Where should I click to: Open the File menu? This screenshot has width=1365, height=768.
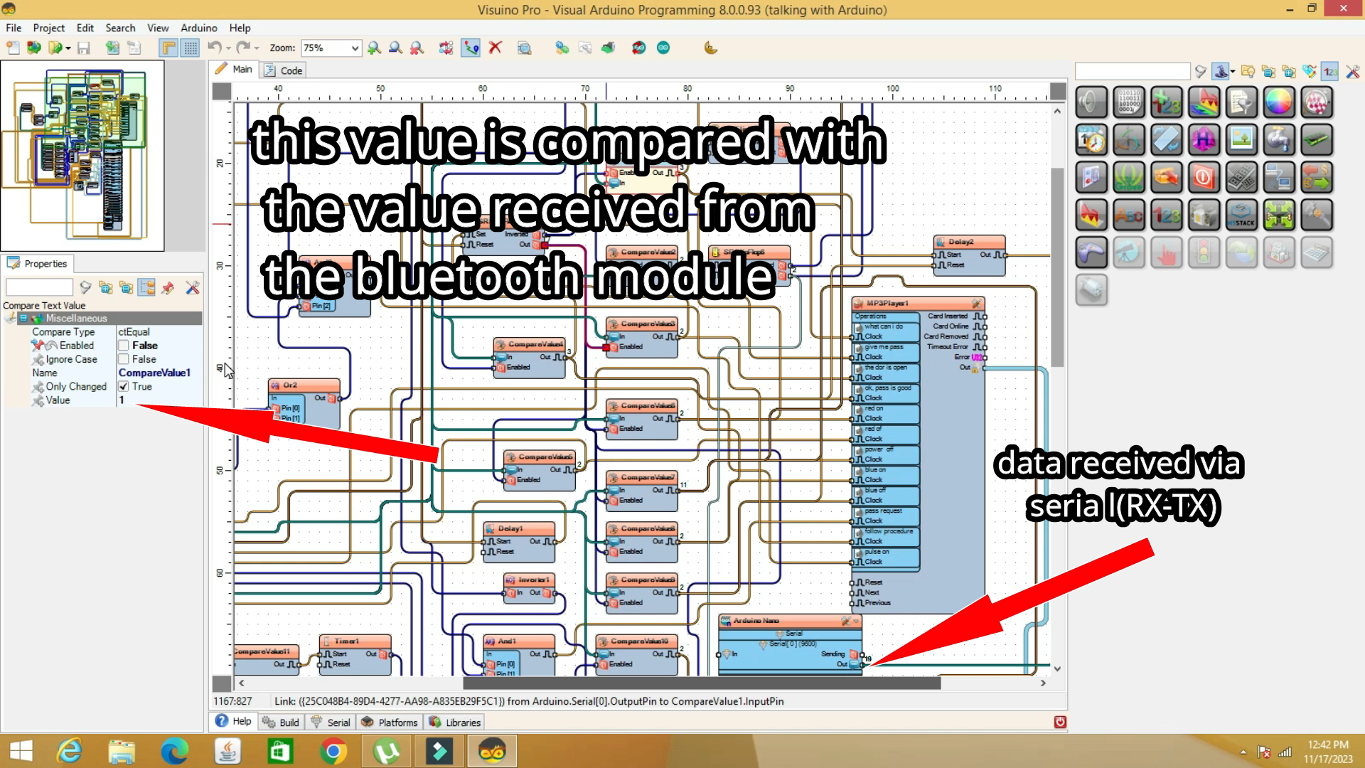click(x=14, y=28)
